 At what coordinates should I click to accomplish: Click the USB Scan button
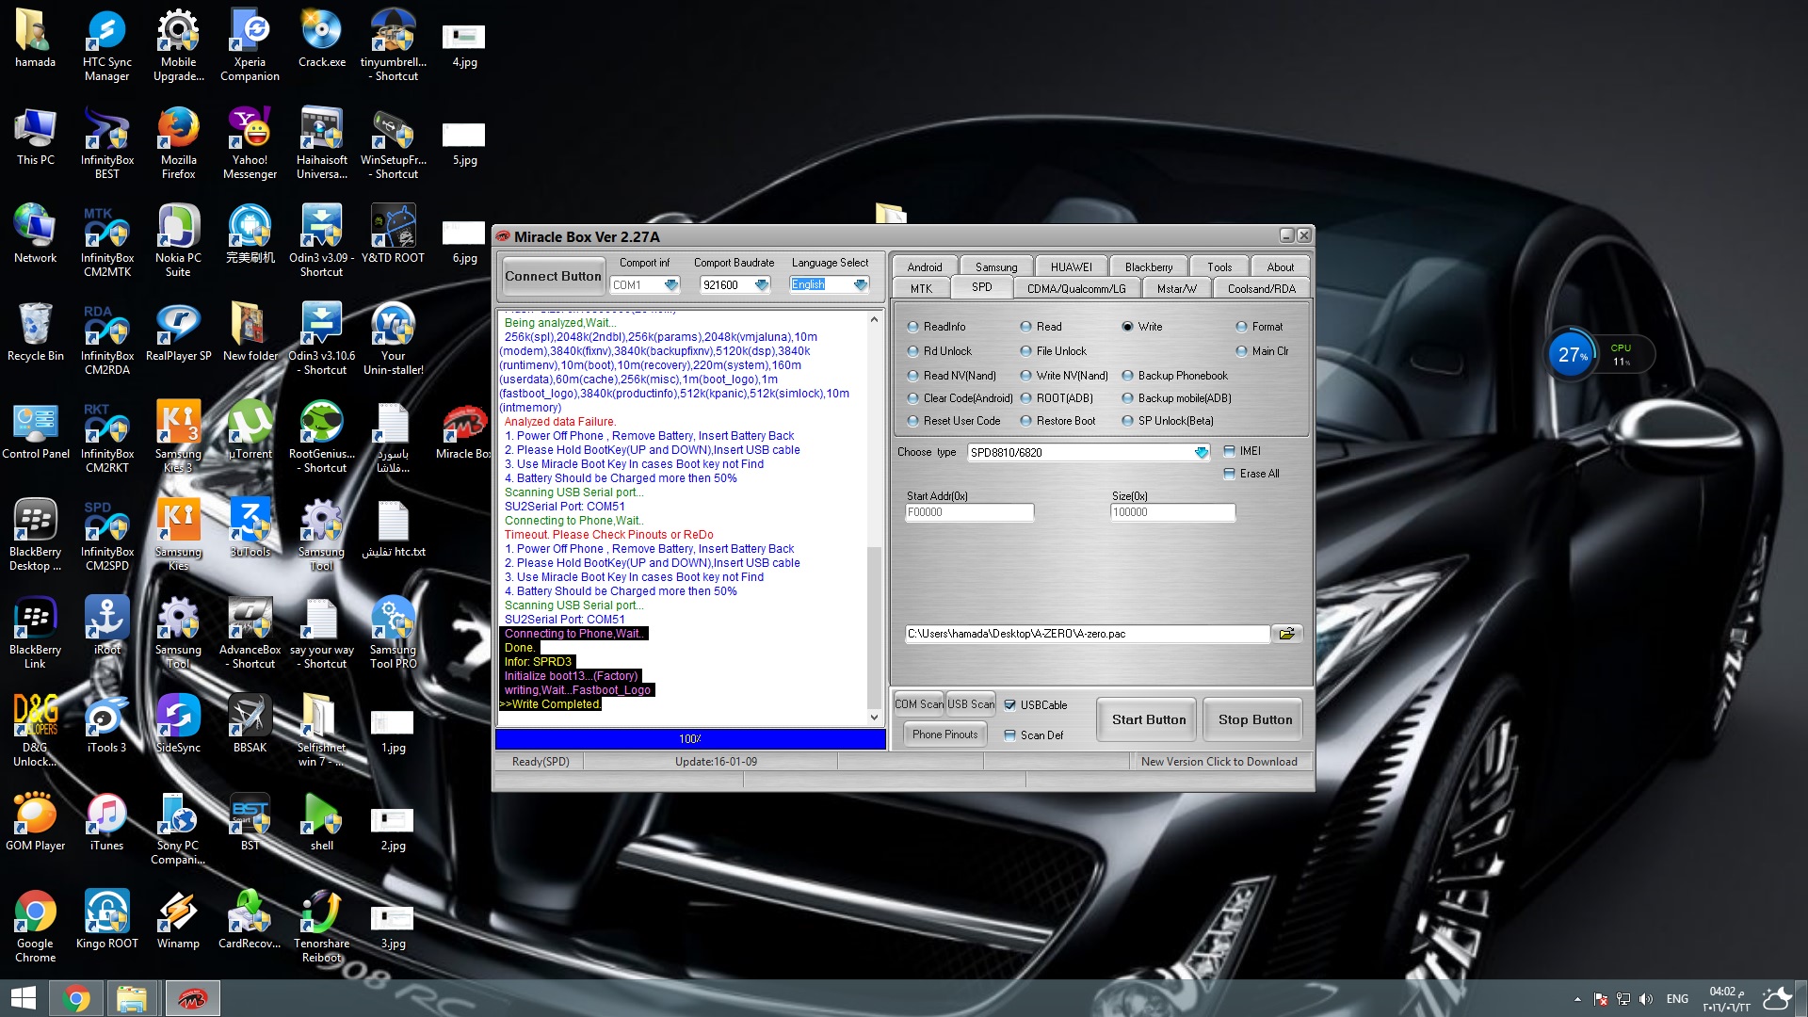pos(970,704)
